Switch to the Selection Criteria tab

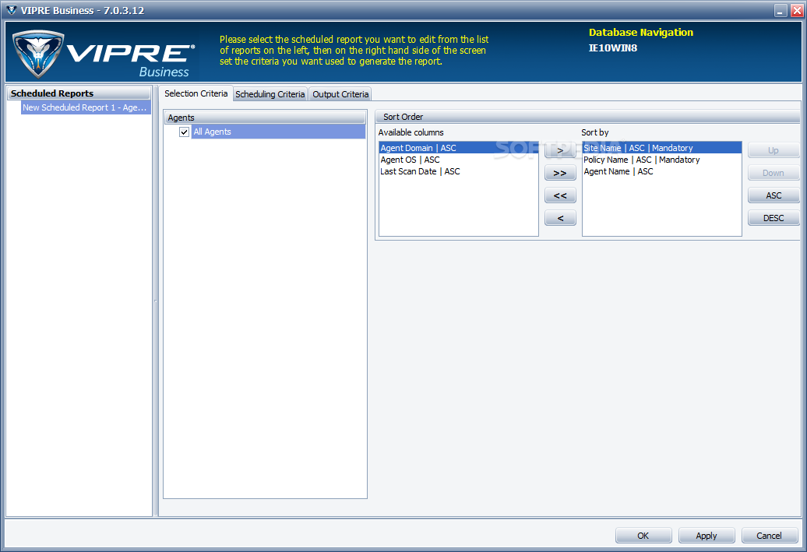(x=196, y=93)
